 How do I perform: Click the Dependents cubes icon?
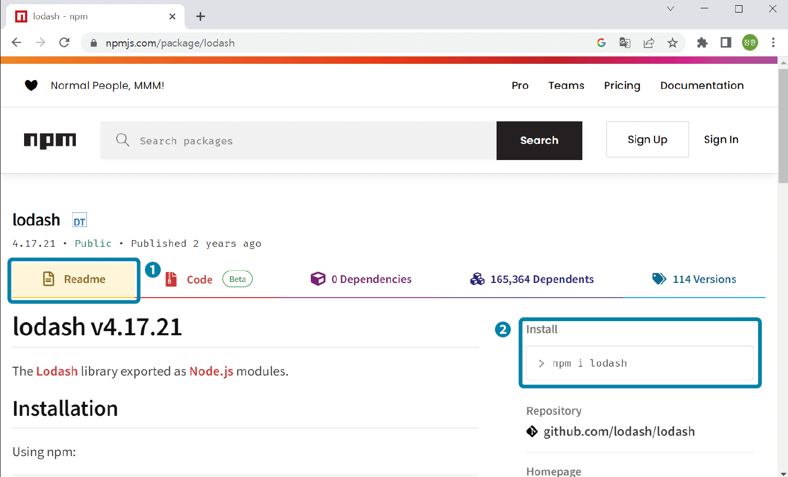(x=477, y=279)
